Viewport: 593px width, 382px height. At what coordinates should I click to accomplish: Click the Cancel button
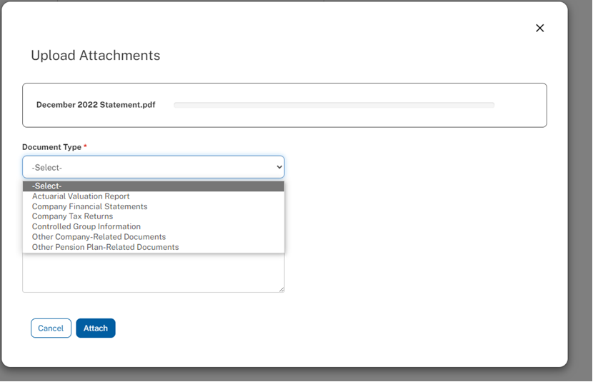point(51,328)
